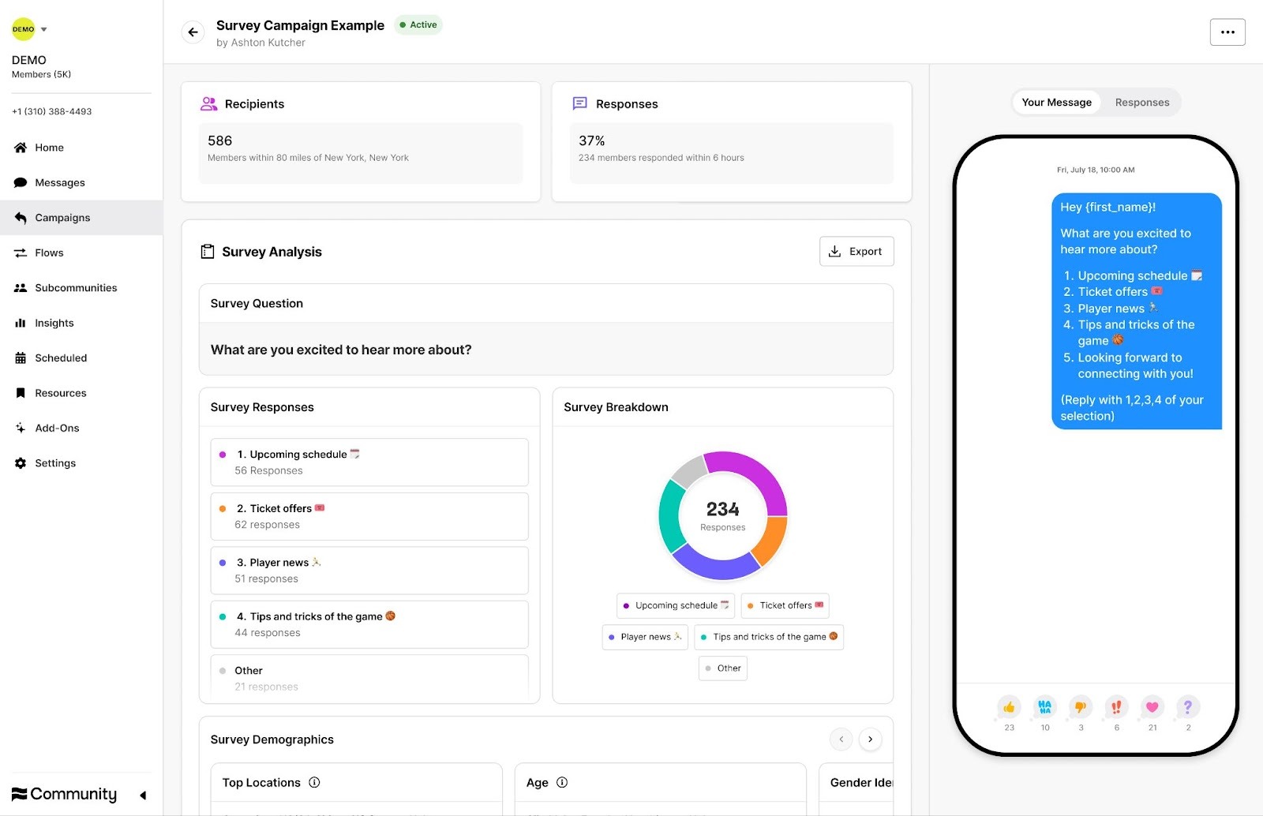Image resolution: width=1263 pixels, height=816 pixels.
Task: Click the thumbs up reaction emoji
Action: click(1009, 707)
